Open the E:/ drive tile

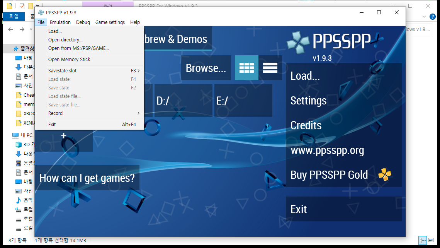point(243,100)
